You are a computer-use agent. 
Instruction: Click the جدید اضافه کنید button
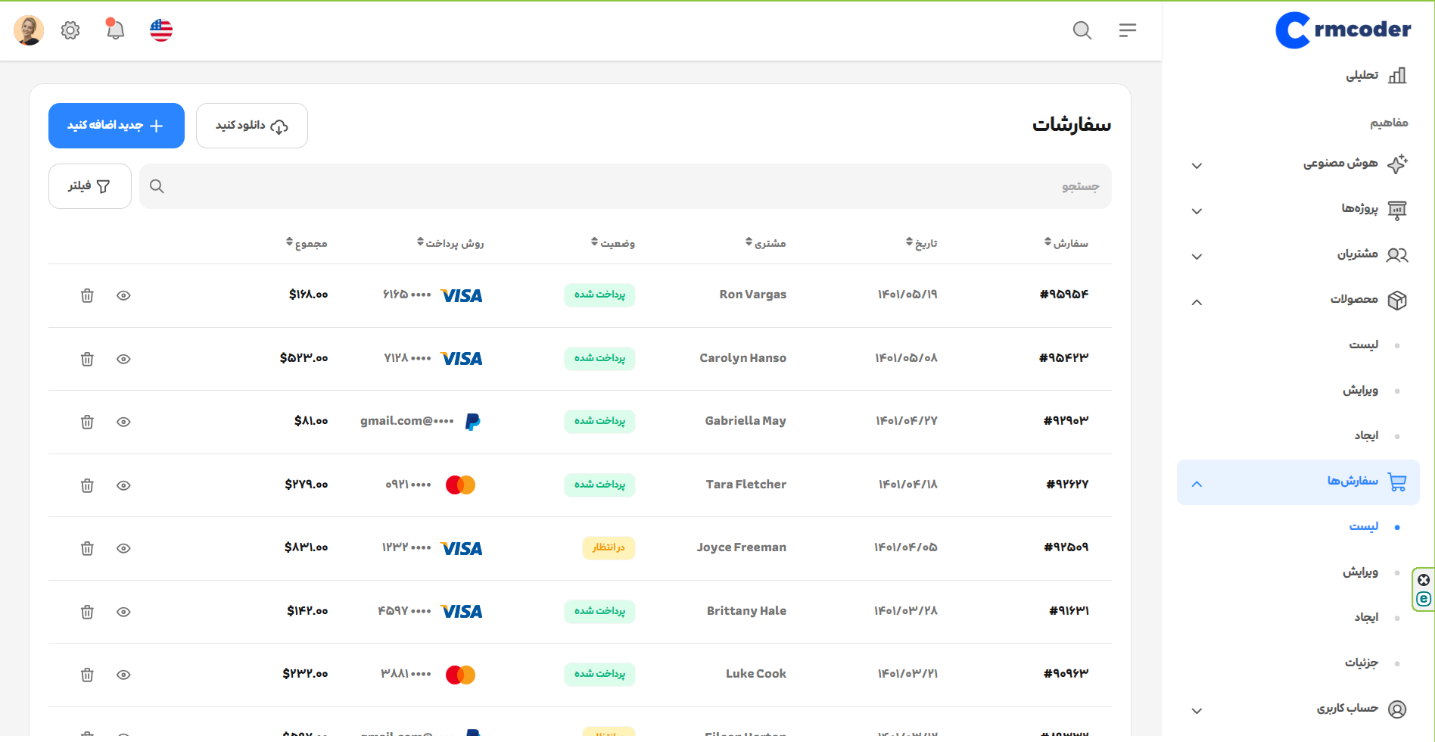point(117,126)
